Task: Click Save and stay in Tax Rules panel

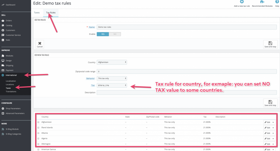Action: click(270, 44)
